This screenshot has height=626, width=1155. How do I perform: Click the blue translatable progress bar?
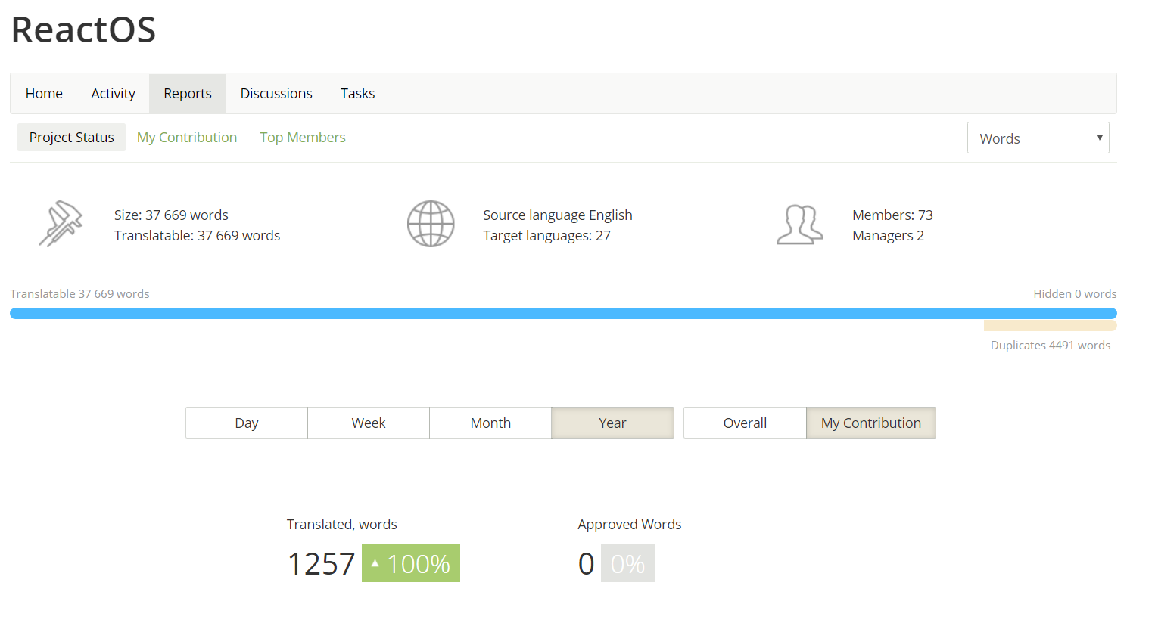tap(563, 314)
